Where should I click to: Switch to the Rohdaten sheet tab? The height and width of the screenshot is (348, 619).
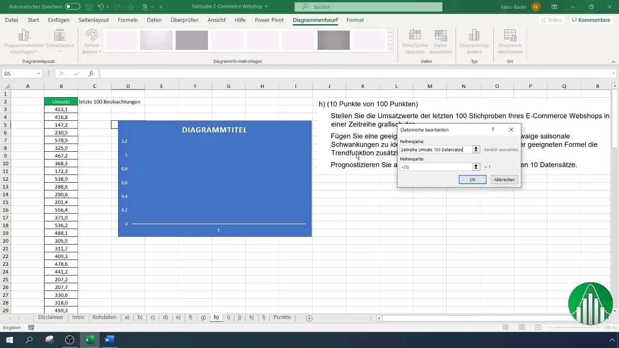click(104, 318)
